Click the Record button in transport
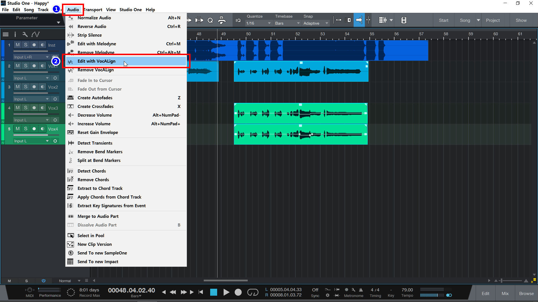 tap(238, 292)
